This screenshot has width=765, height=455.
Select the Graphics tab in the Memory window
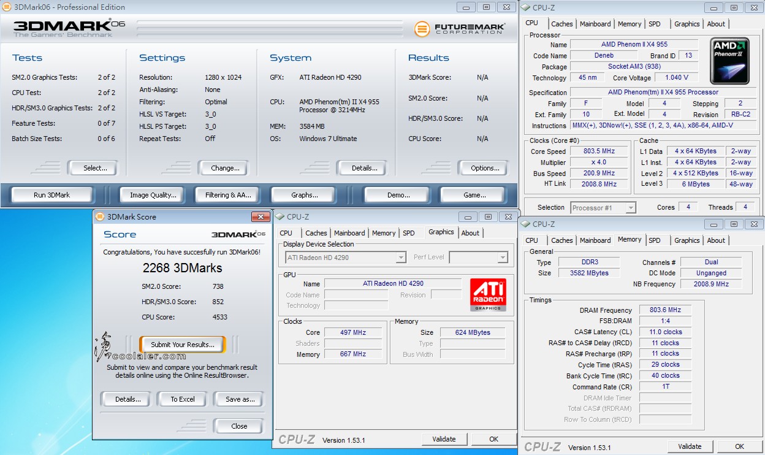point(687,240)
